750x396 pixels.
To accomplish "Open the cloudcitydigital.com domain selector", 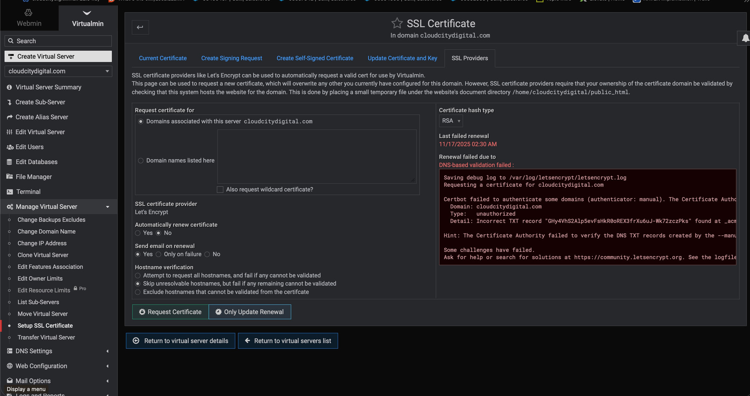I will pos(58,71).
